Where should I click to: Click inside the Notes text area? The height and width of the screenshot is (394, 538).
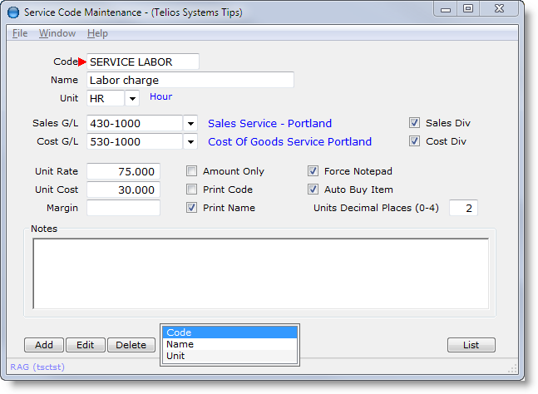(260, 273)
